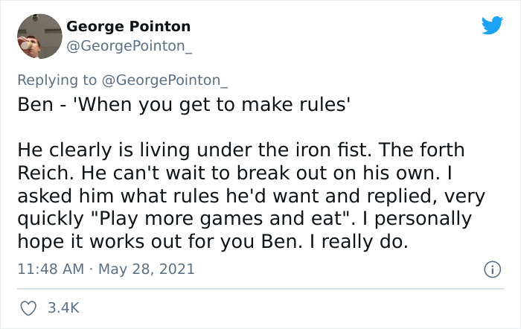The width and height of the screenshot is (521, 329).
Task: Click the May 28, 2021 date
Action: click(x=147, y=269)
